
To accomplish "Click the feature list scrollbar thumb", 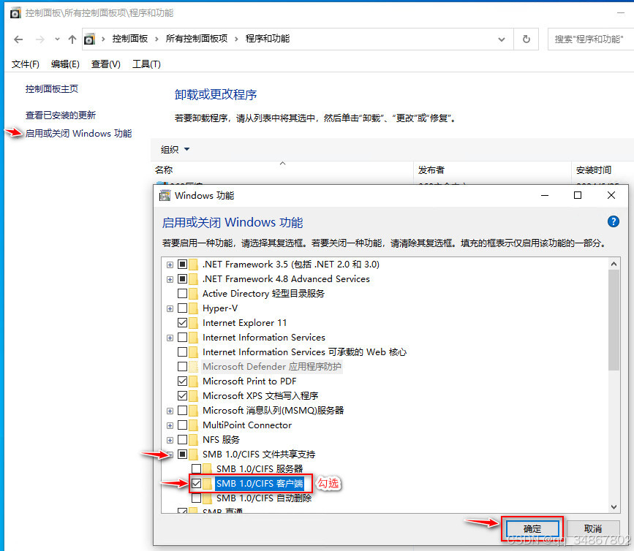I will (614, 320).
